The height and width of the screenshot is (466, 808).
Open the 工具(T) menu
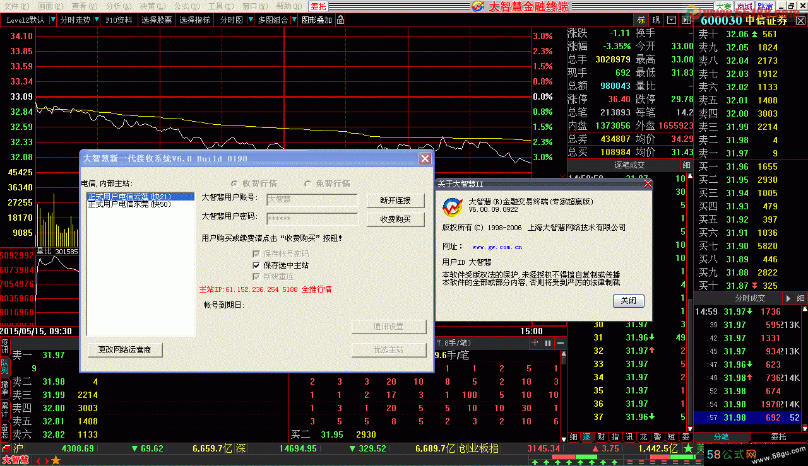pos(220,6)
